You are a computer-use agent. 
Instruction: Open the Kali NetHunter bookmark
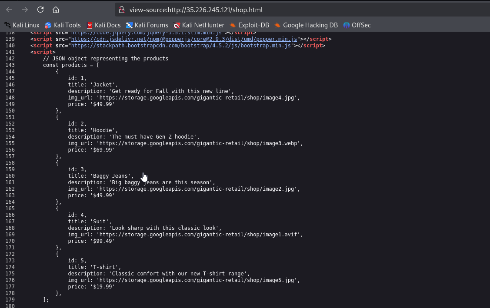(199, 25)
